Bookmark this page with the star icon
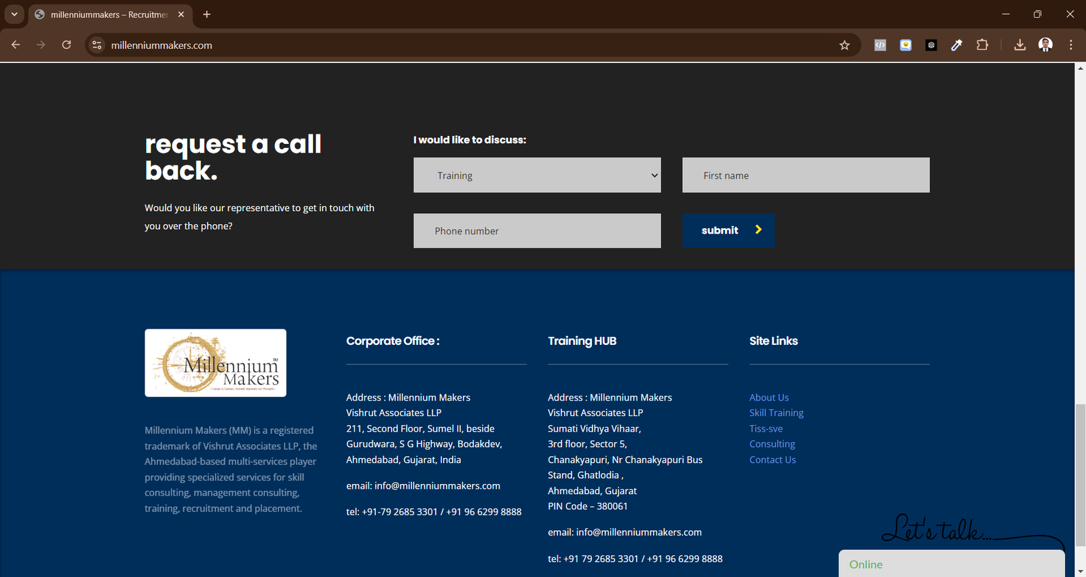The width and height of the screenshot is (1086, 577). (844, 45)
